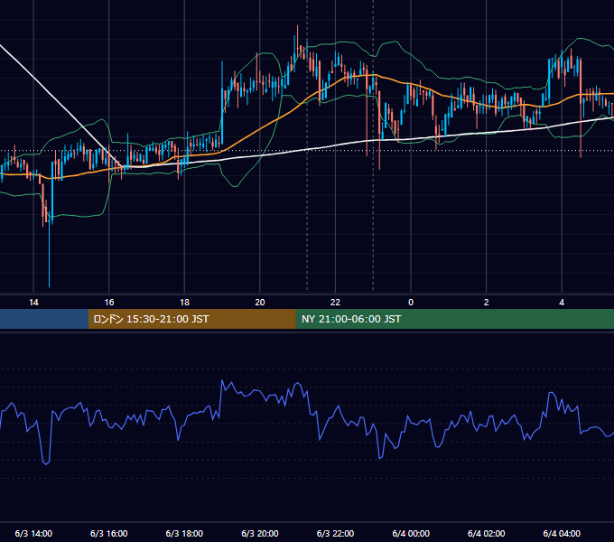Image resolution: width=614 pixels, height=542 pixels.
Task: Click the 0 hour axis label
Action: [x=411, y=303]
